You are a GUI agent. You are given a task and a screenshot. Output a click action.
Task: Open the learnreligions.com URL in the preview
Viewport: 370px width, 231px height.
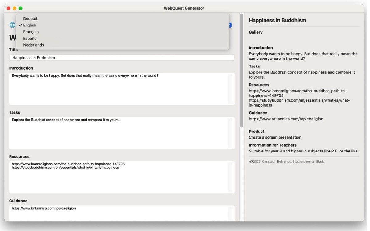[298, 93]
